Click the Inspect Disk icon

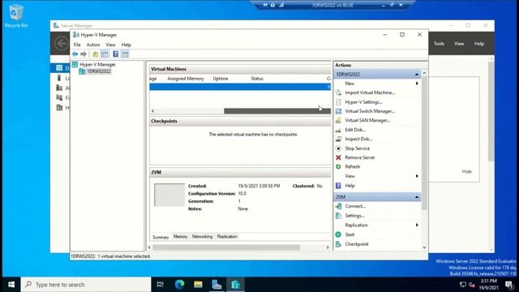tap(338, 139)
